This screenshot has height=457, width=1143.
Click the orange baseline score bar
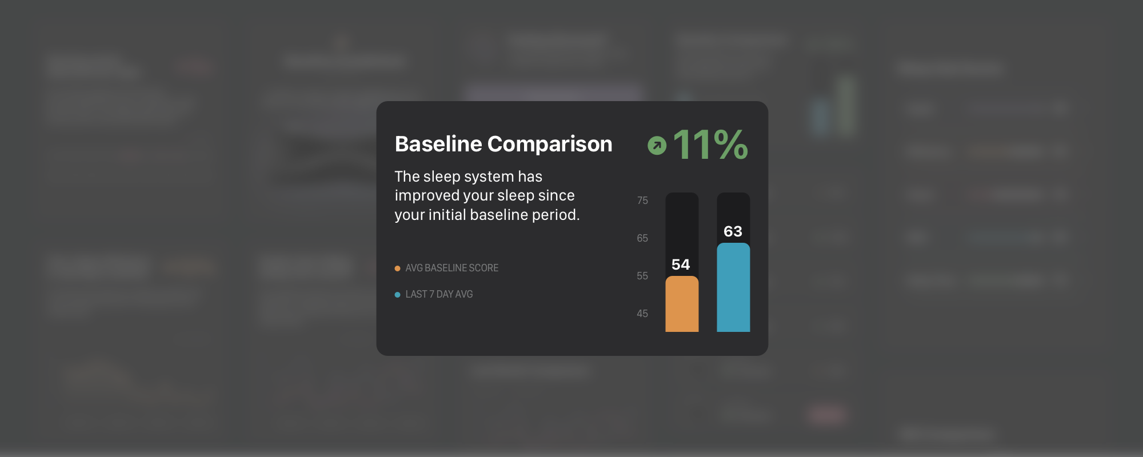pyautogui.click(x=682, y=306)
